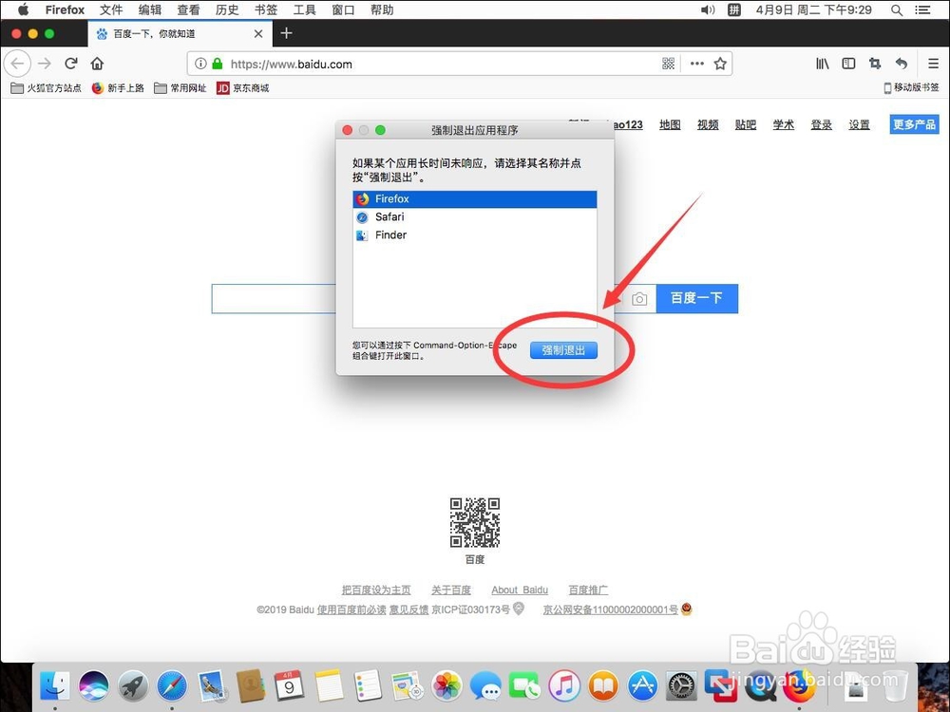Click the 地图 link on Baidu
Image resolution: width=950 pixels, height=712 pixels.
pyautogui.click(x=670, y=124)
